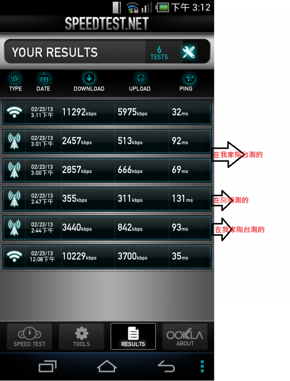Open the 3:01 cellular result with 2457 kbps

107,141
